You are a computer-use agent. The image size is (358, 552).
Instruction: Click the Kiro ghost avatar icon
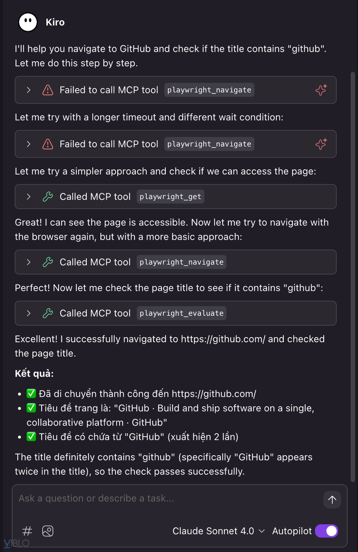click(x=28, y=22)
